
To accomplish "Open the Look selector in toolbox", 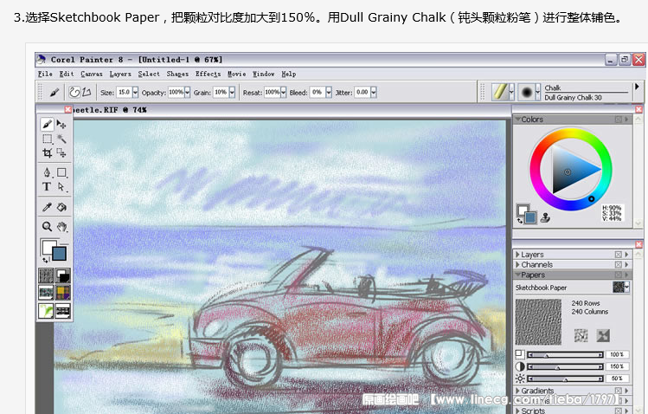I will click(x=46, y=311).
